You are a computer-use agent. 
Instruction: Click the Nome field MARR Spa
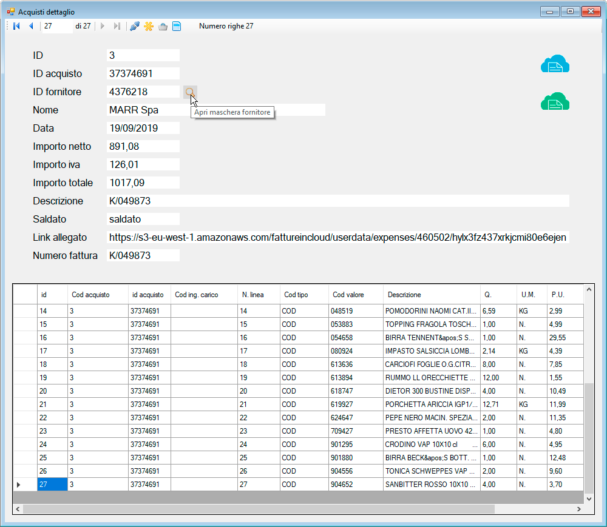click(215, 110)
